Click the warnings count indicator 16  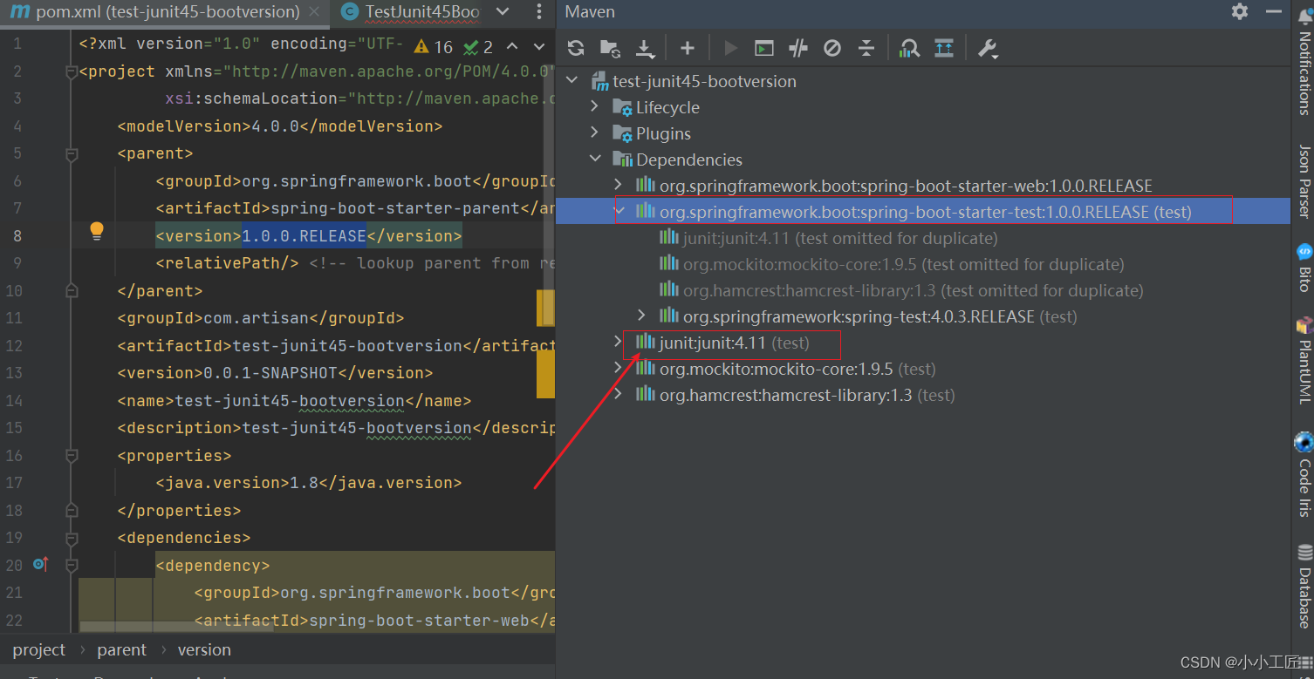tap(434, 47)
